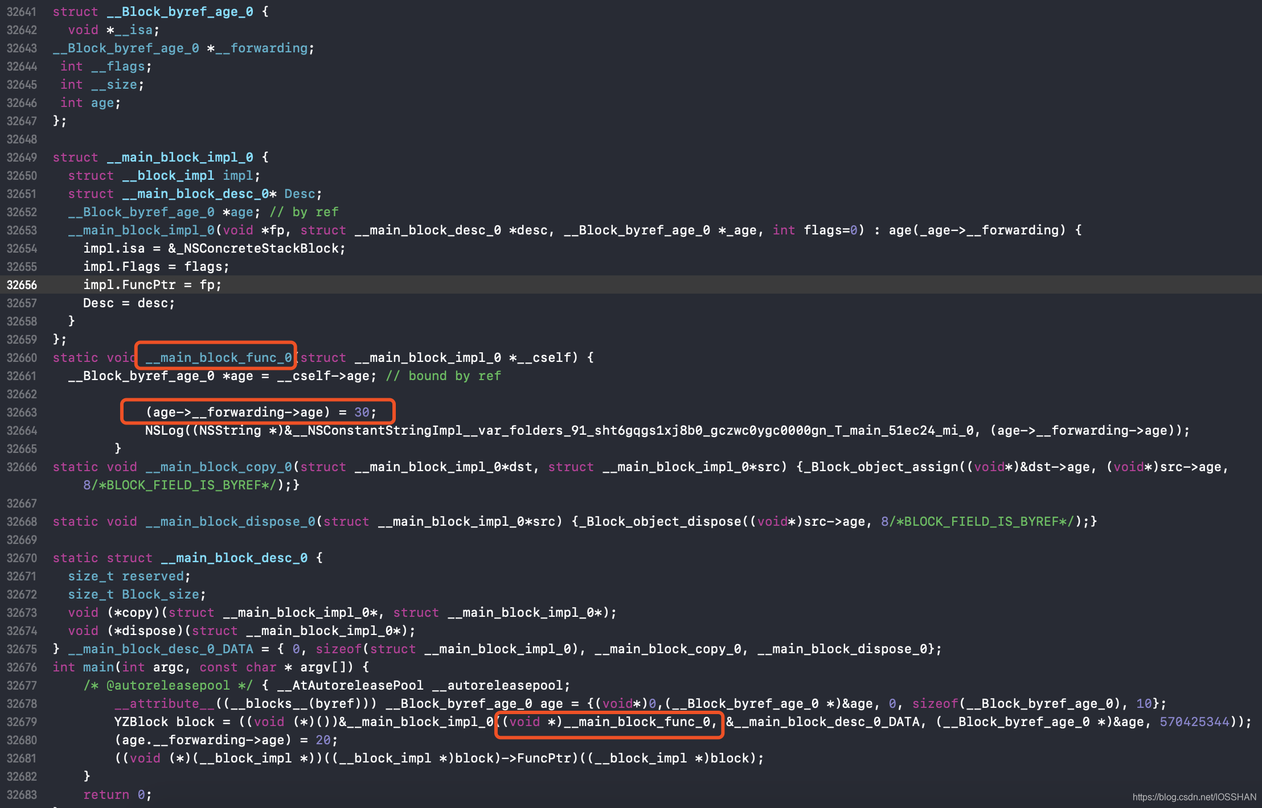Viewport: 1262px width, 808px height.
Task: Click the '// bound by ref' comment
Action: coord(444,376)
